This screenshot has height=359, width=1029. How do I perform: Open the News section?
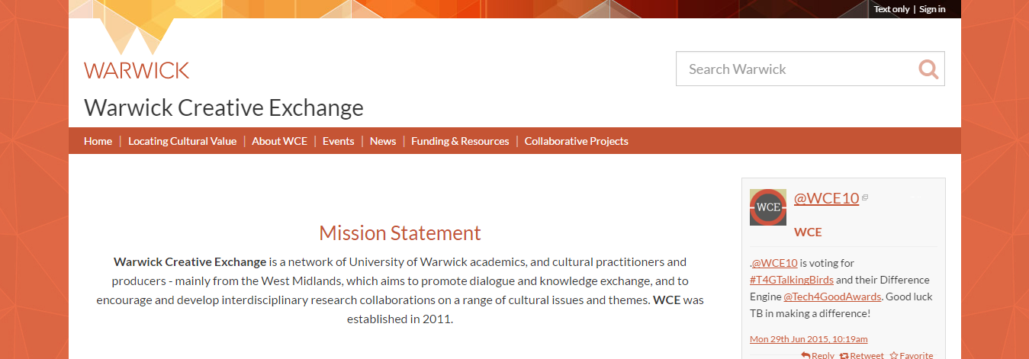tap(383, 141)
